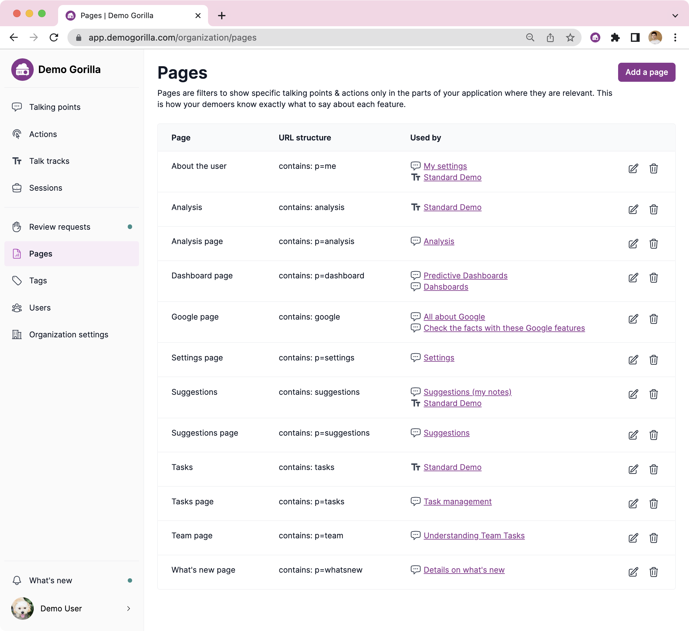Viewport: 689px width, 631px height.
Task: Open the browser three-dot menu
Action: point(675,37)
